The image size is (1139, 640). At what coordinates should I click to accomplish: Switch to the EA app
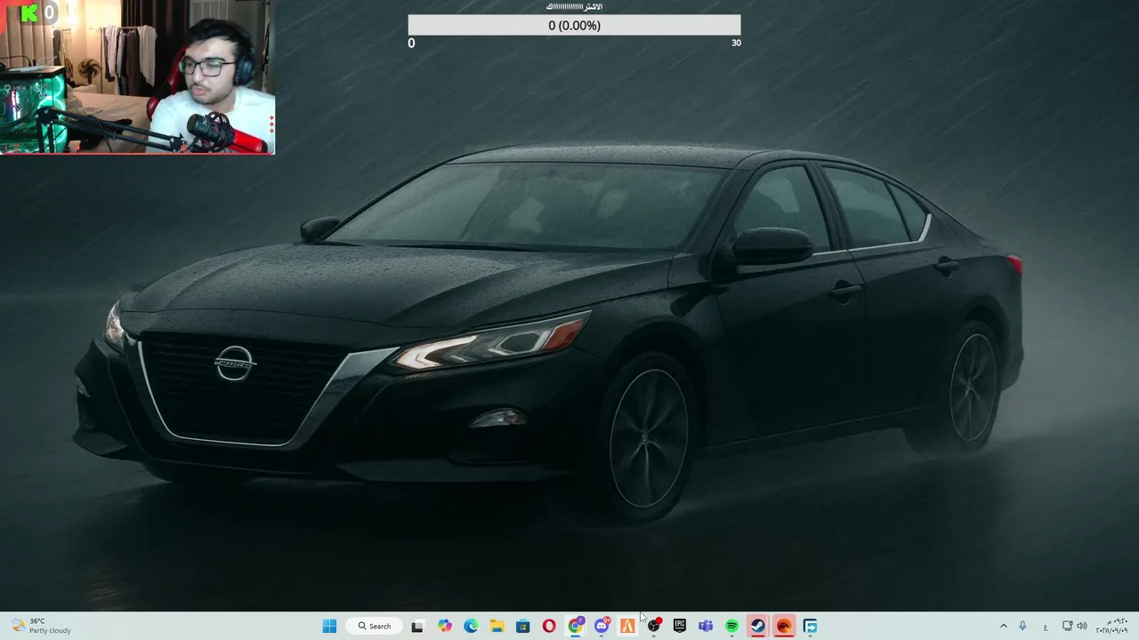[784, 626]
